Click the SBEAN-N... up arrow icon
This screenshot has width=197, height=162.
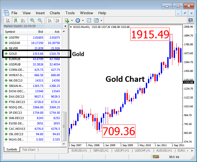(6, 86)
